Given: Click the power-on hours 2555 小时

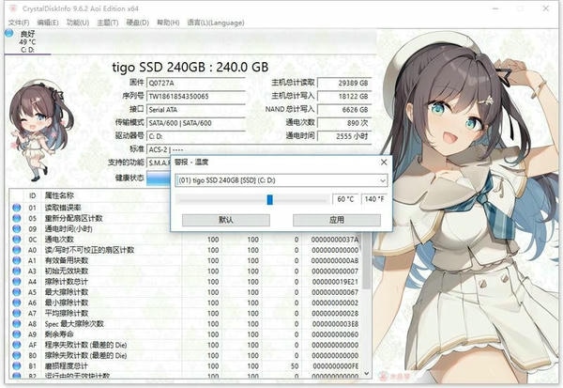Looking at the screenshot, I should click(344, 136).
